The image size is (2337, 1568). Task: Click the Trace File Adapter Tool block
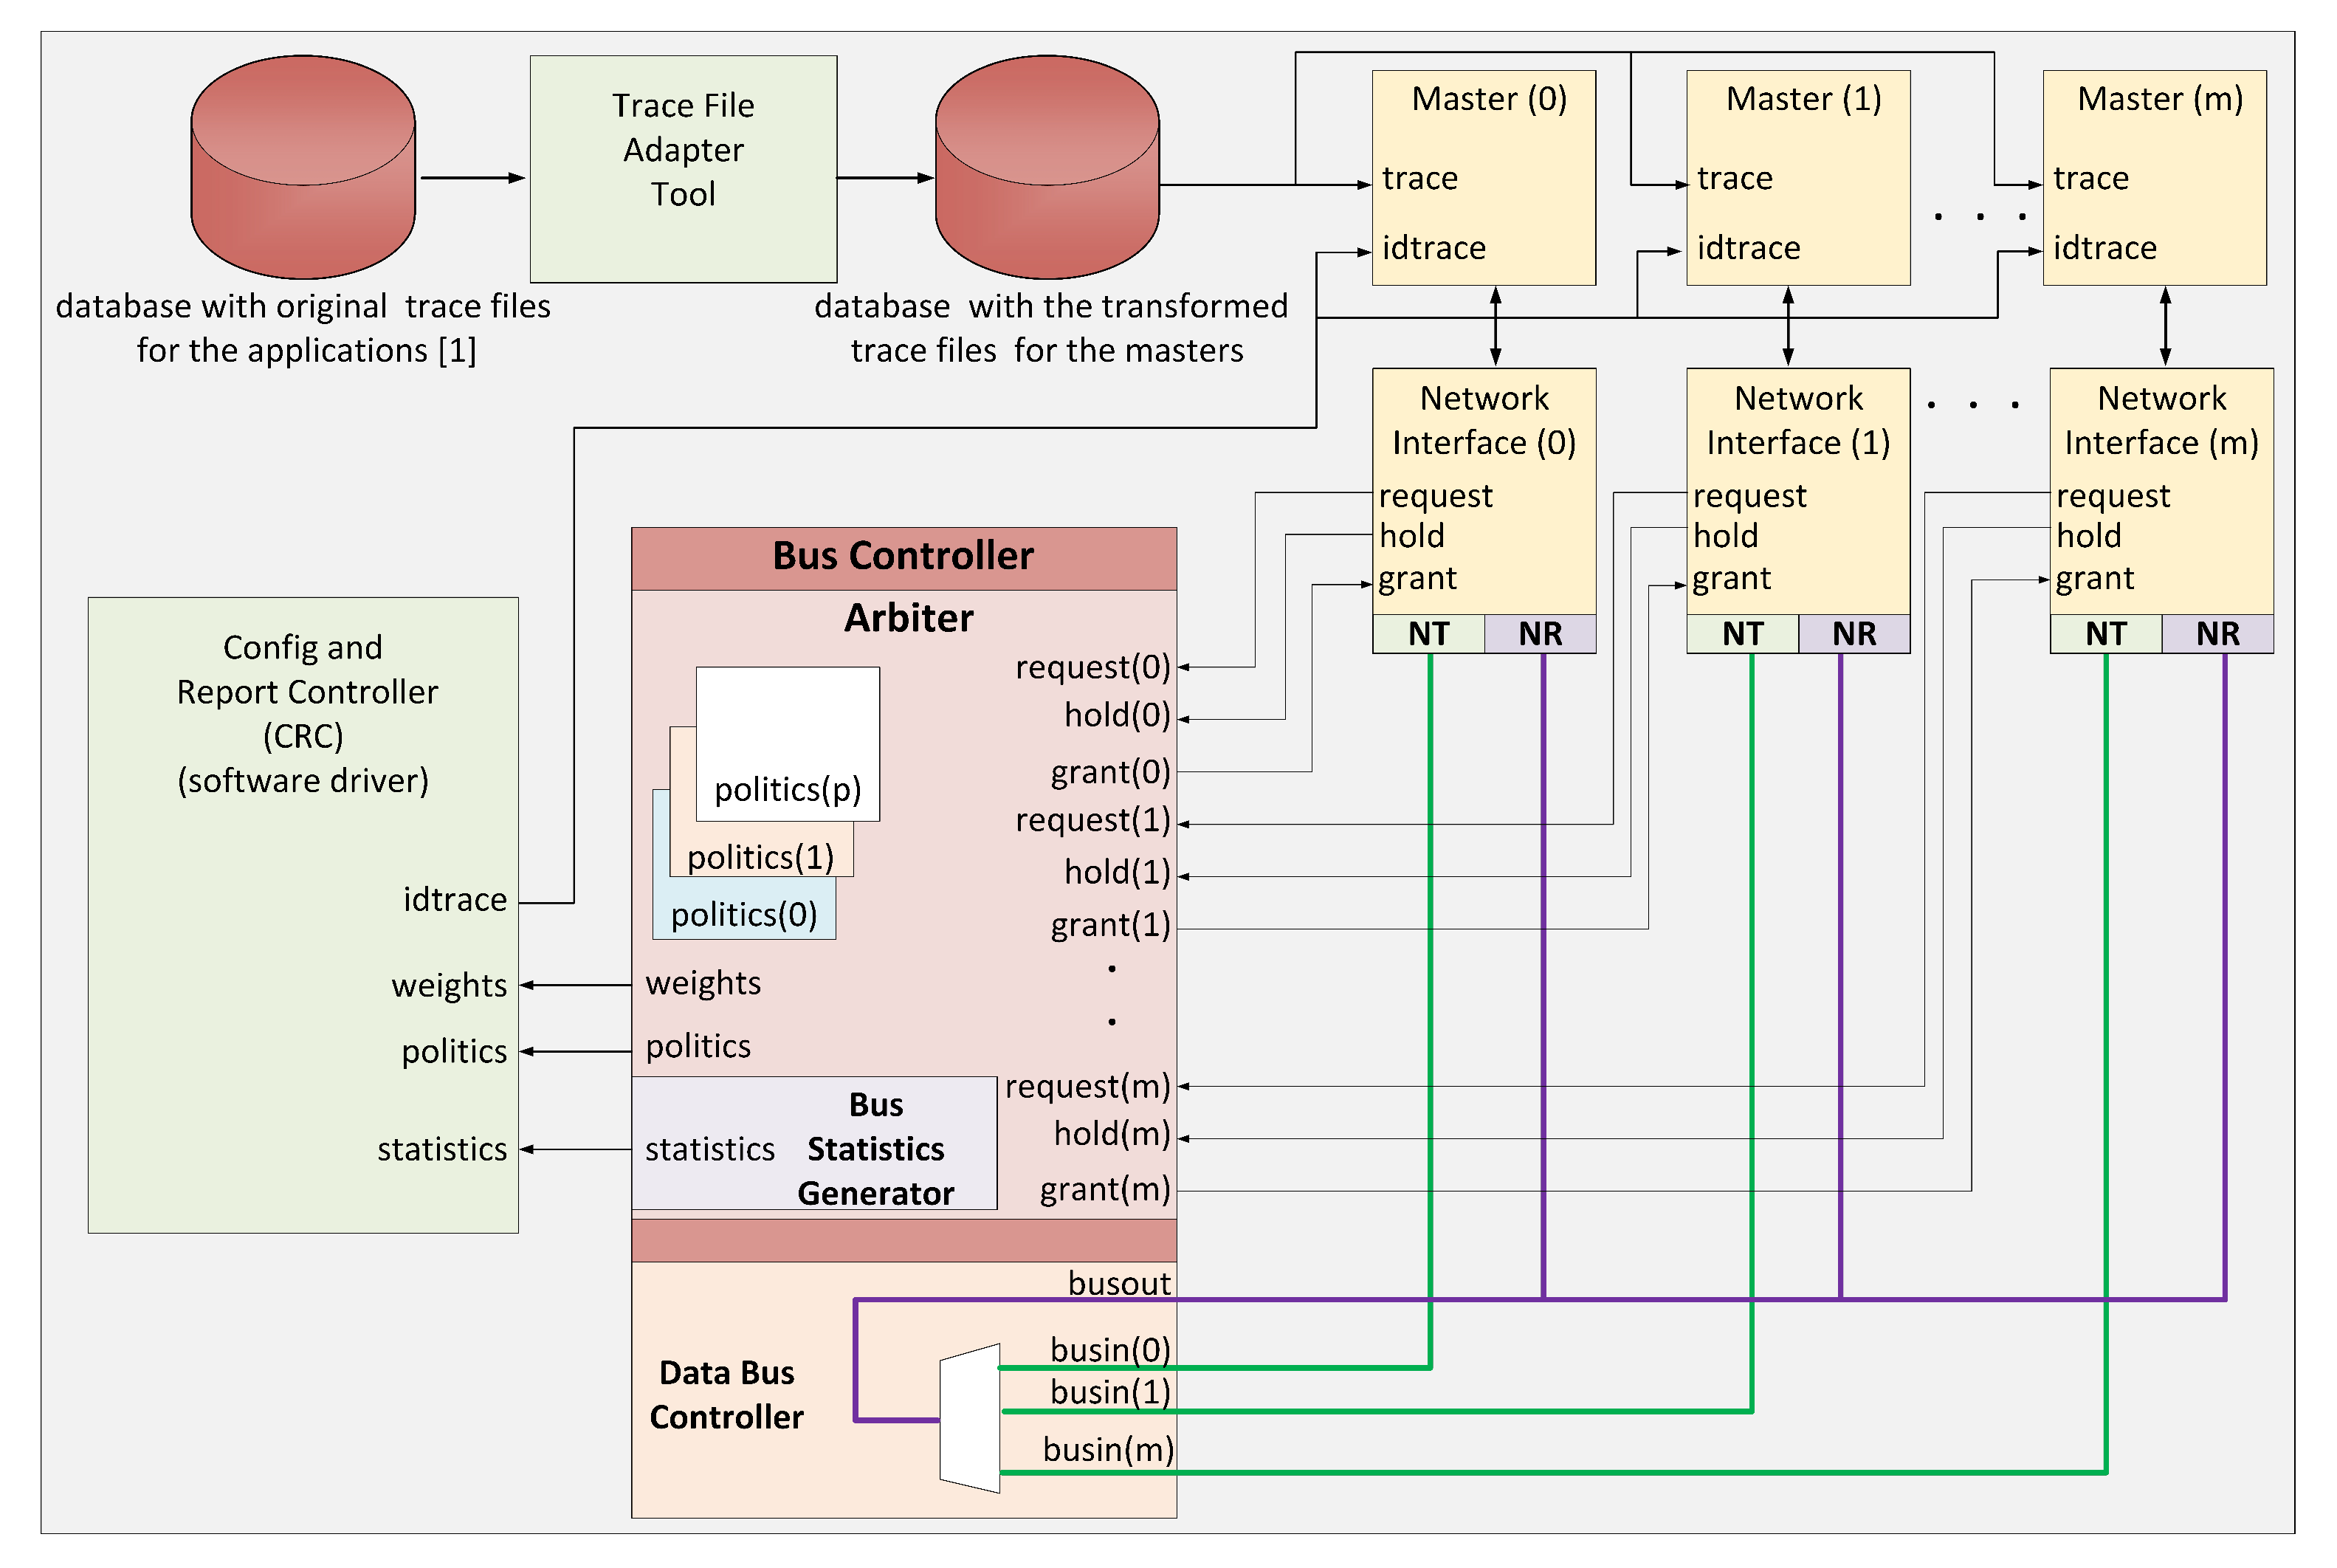click(683, 168)
